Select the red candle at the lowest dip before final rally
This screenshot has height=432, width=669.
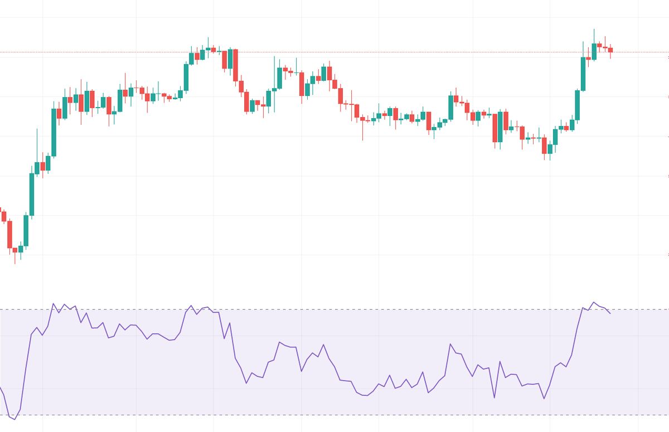pyautogui.click(x=544, y=145)
